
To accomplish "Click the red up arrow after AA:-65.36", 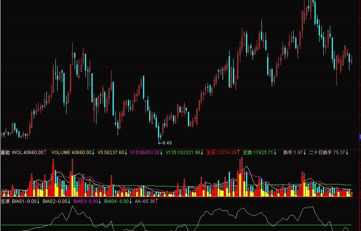I will coord(156,201).
